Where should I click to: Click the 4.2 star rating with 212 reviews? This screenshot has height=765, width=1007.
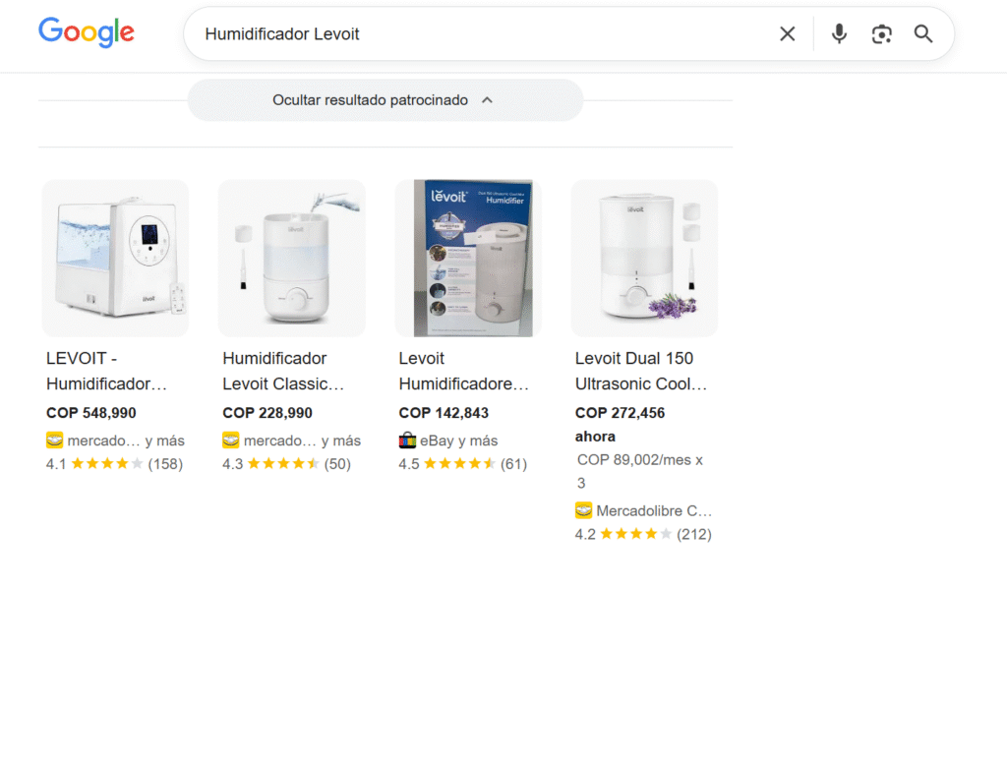coord(643,534)
